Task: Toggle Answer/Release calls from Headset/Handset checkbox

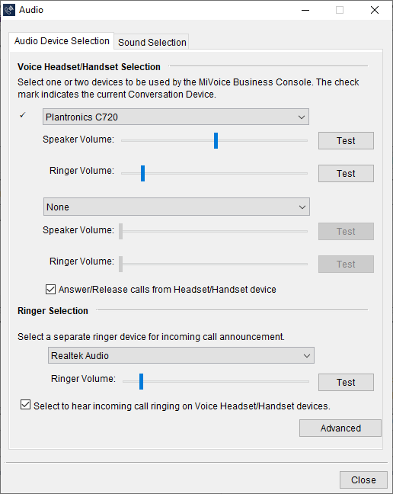Action: tap(51, 289)
